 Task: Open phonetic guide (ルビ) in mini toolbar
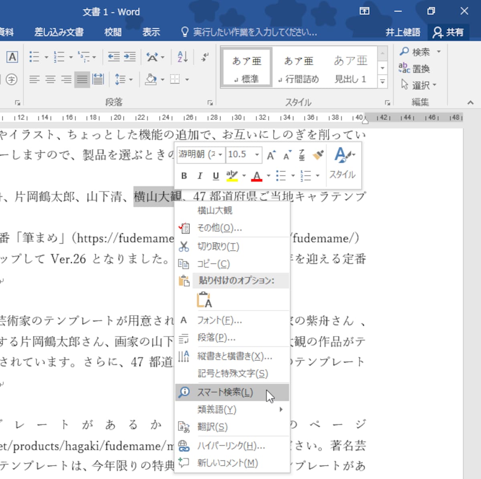click(302, 155)
